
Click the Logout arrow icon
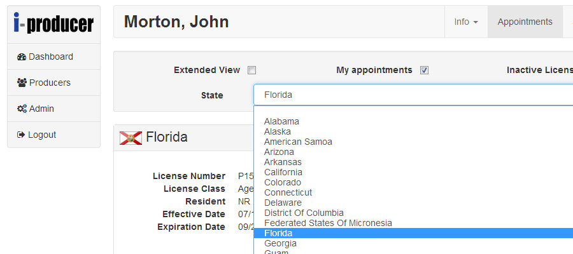pos(20,135)
